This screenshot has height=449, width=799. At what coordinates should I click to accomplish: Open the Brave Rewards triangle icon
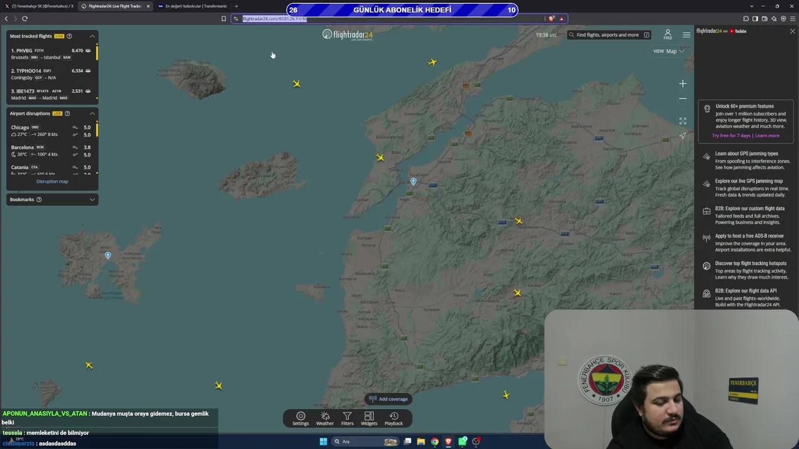pos(561,19)
